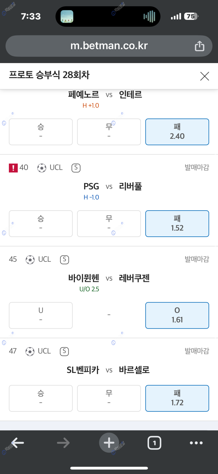Tap the audio waveform indicator in Dynamic Island
The image size is (218, 474).
[x=149, y=16]
